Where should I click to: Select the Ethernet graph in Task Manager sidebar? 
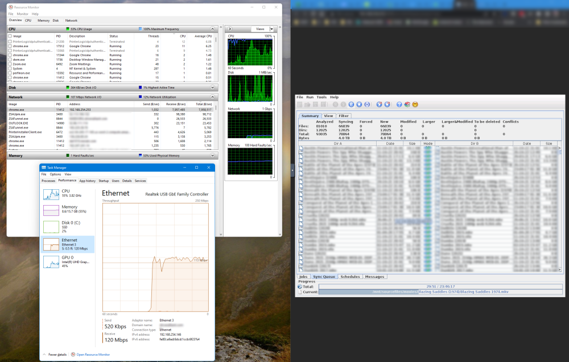tap(68, 244)
